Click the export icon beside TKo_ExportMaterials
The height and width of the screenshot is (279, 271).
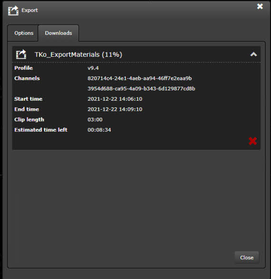click(x=21, y=55)
